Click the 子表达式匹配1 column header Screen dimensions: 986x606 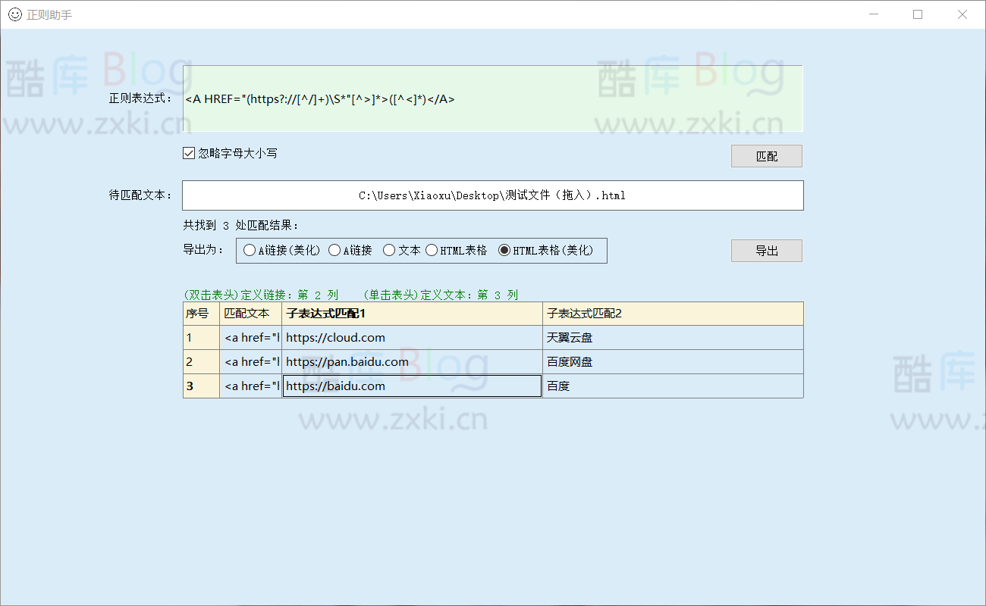tap(412, 314)
